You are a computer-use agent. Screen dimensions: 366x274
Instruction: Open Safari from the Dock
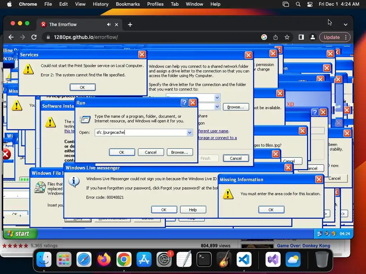coord(84,259)
